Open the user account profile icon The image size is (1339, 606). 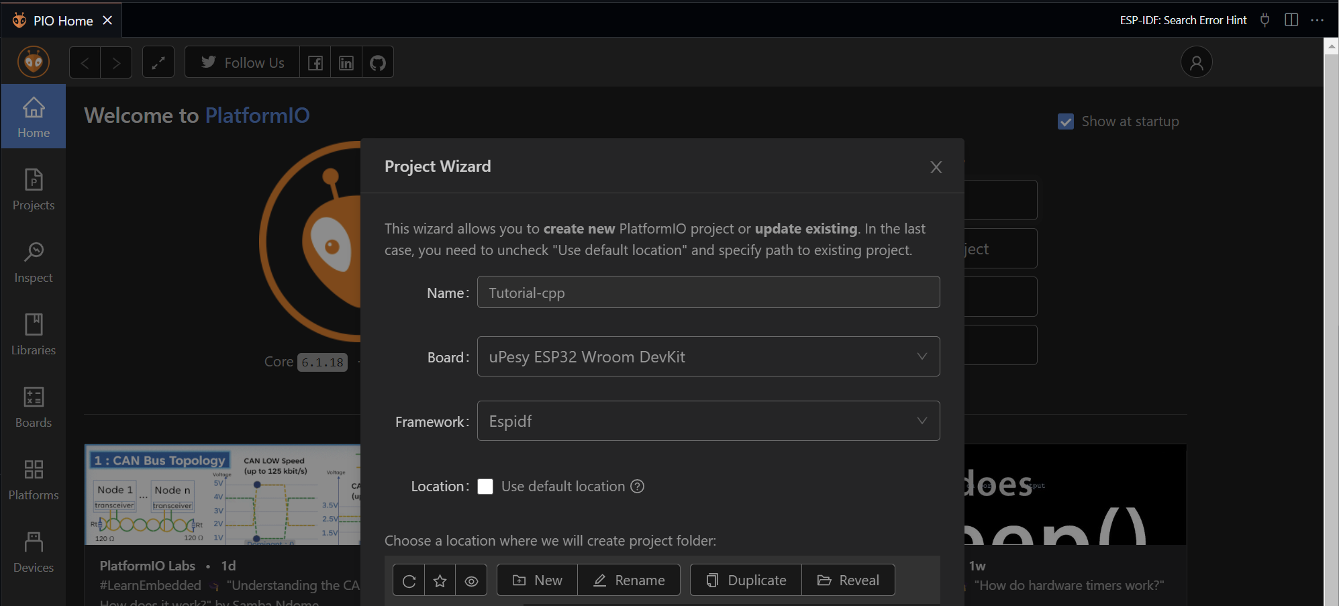pyautogui.click(x=1196, y=62)
